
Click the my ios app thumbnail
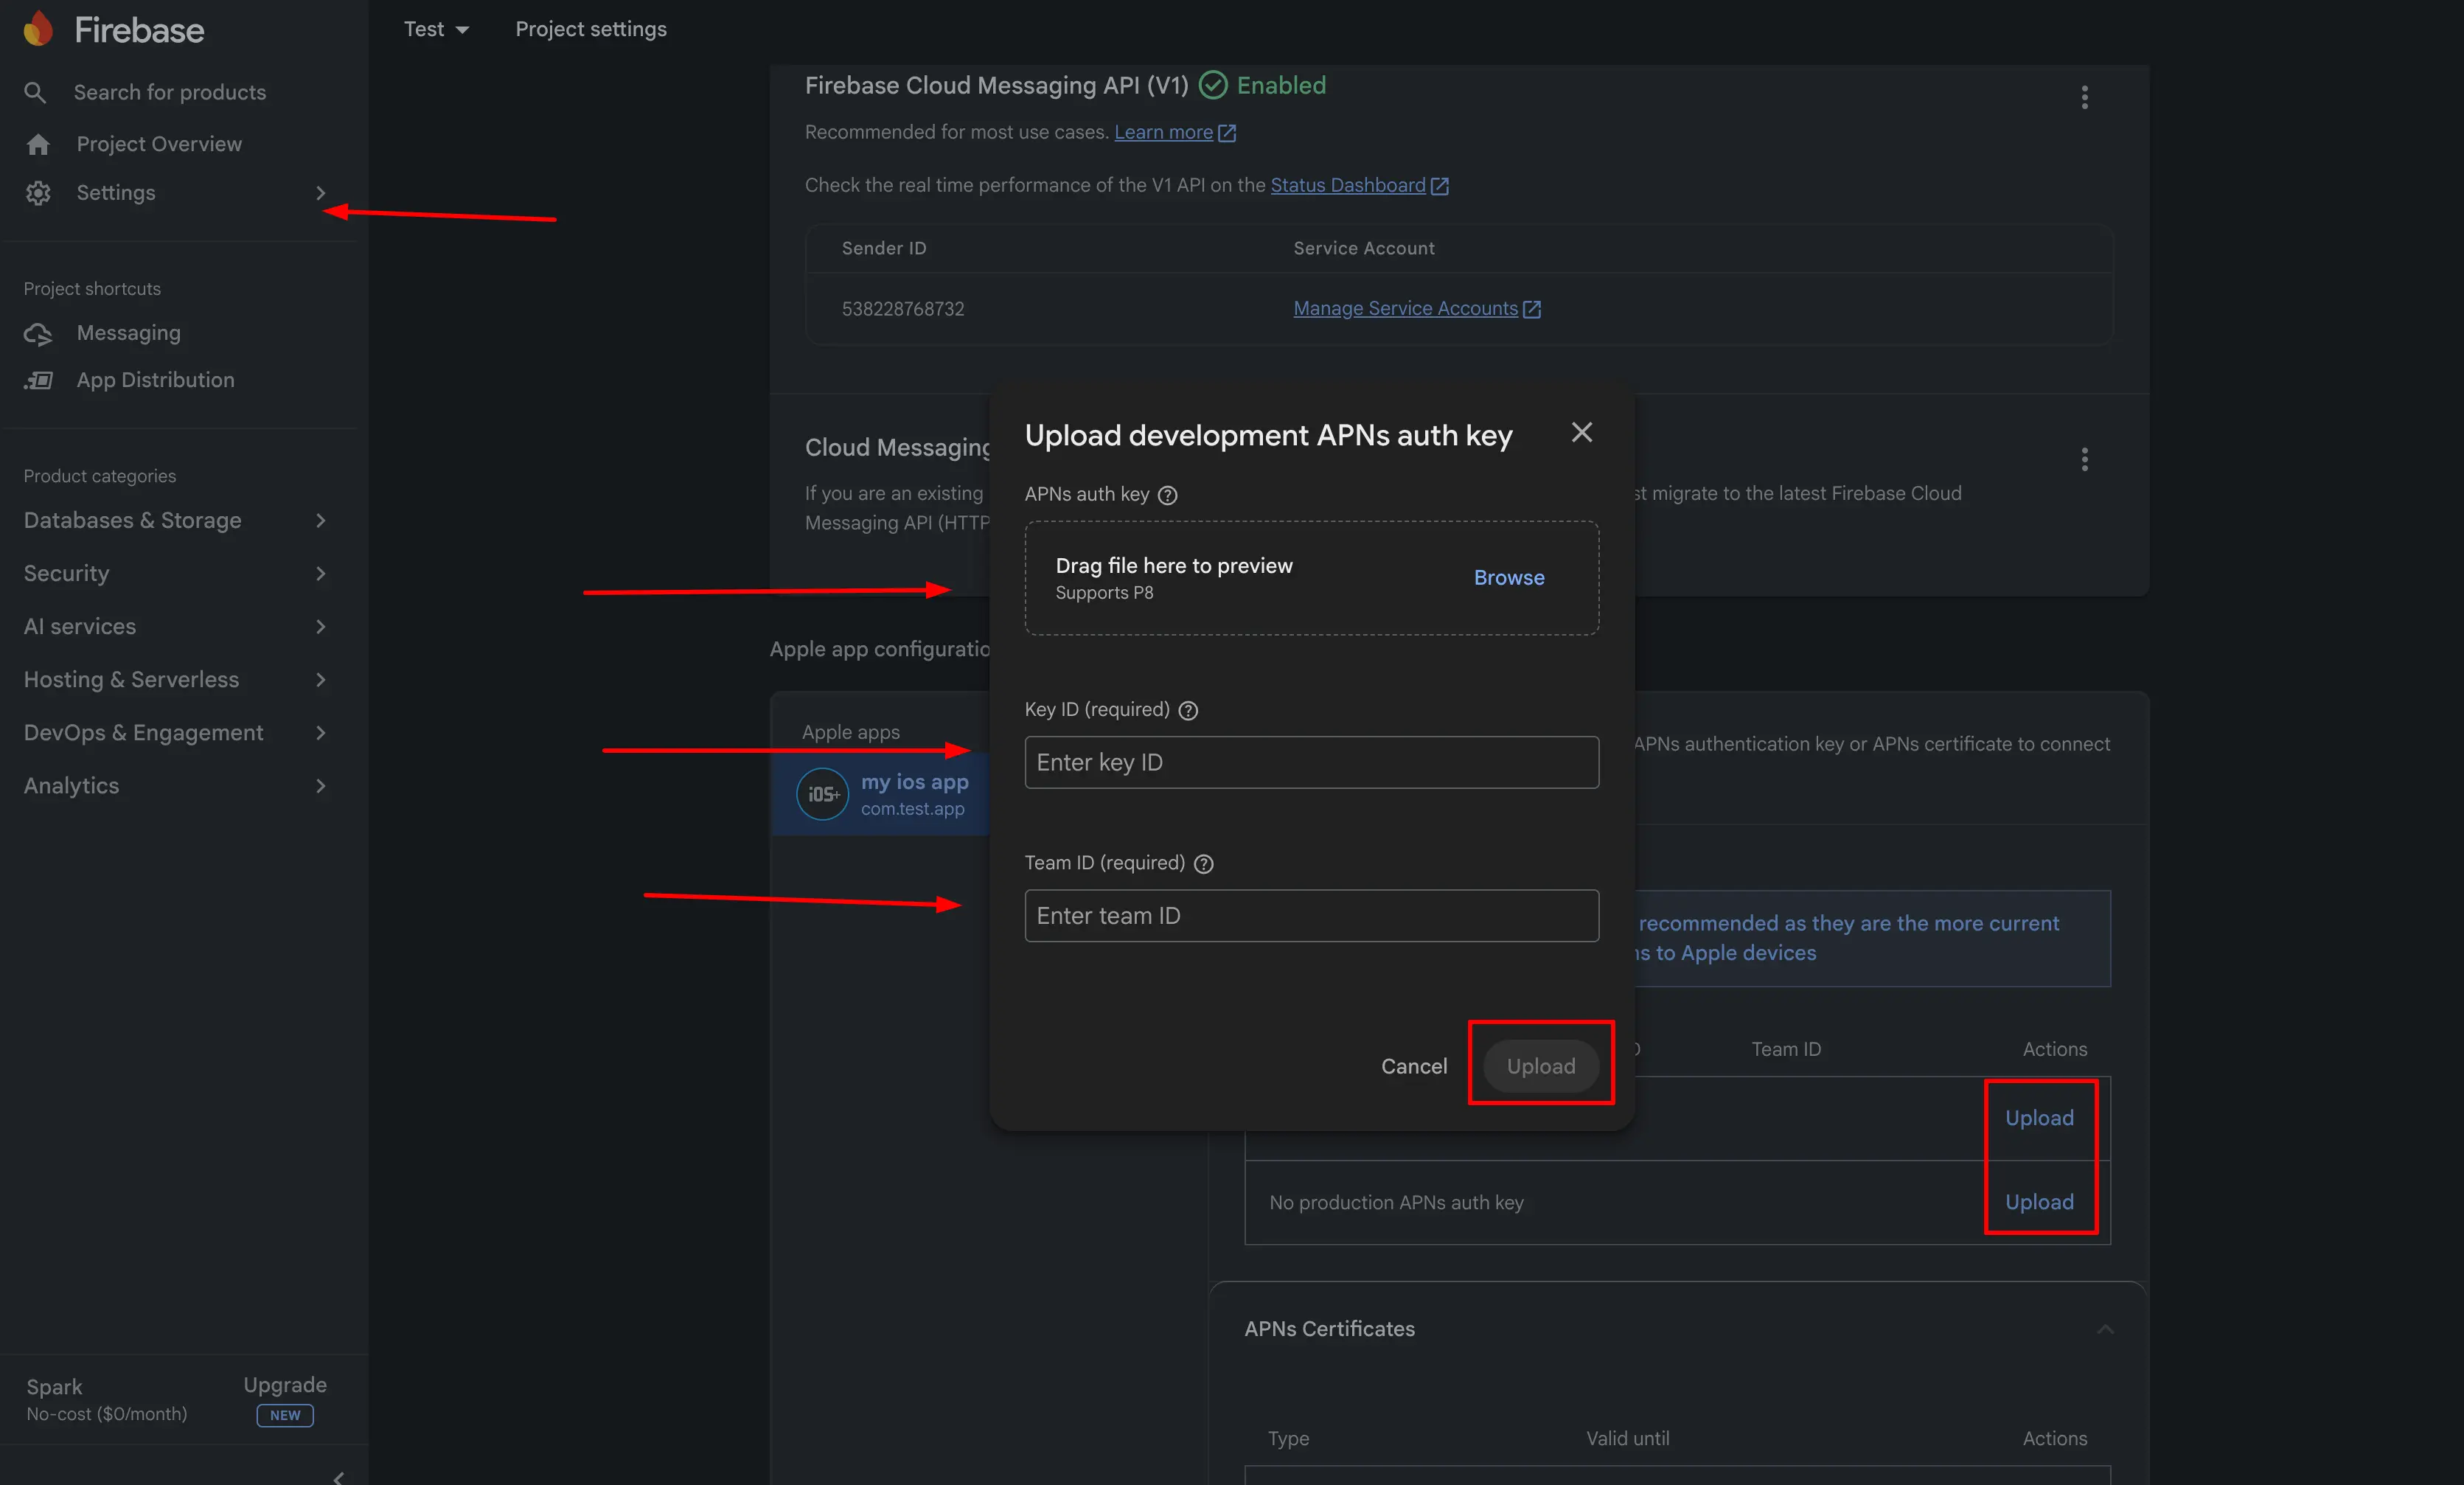pyautogui.click(x=821, y=793)
